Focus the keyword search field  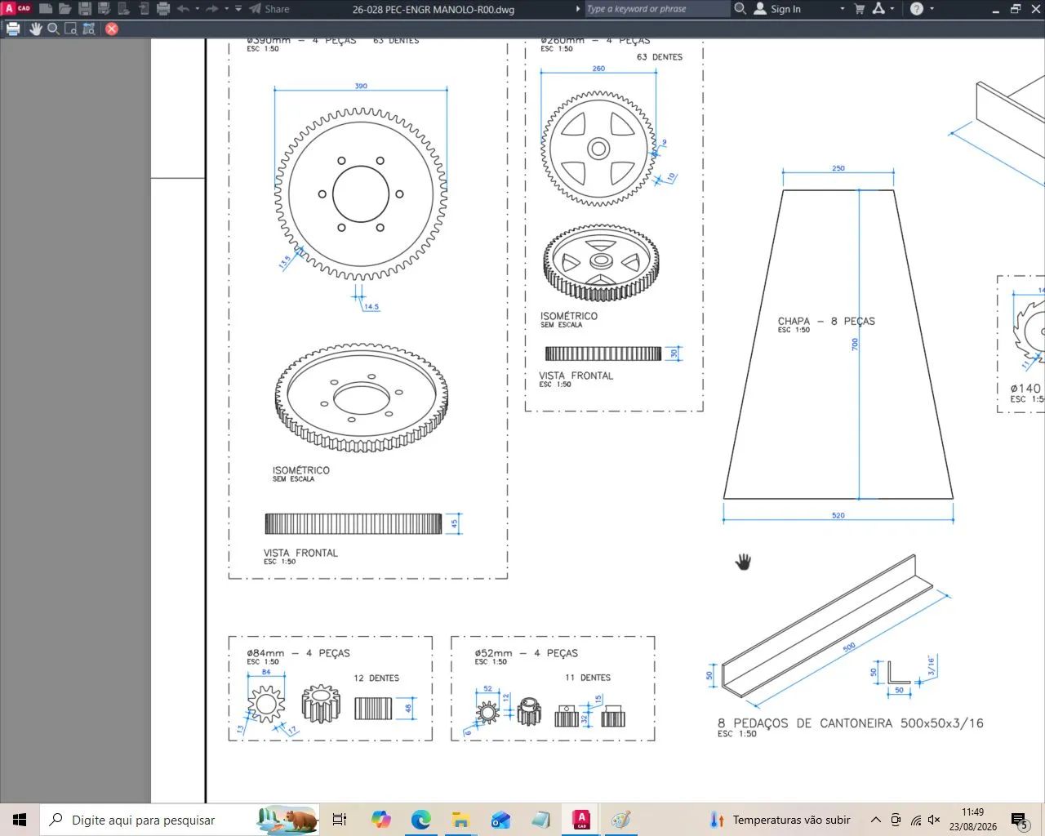657,9
